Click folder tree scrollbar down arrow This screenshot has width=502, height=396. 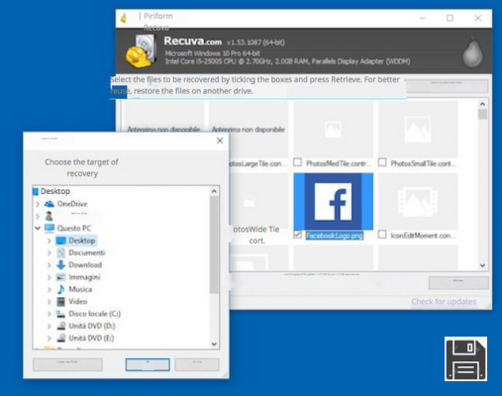pos(214,345)
